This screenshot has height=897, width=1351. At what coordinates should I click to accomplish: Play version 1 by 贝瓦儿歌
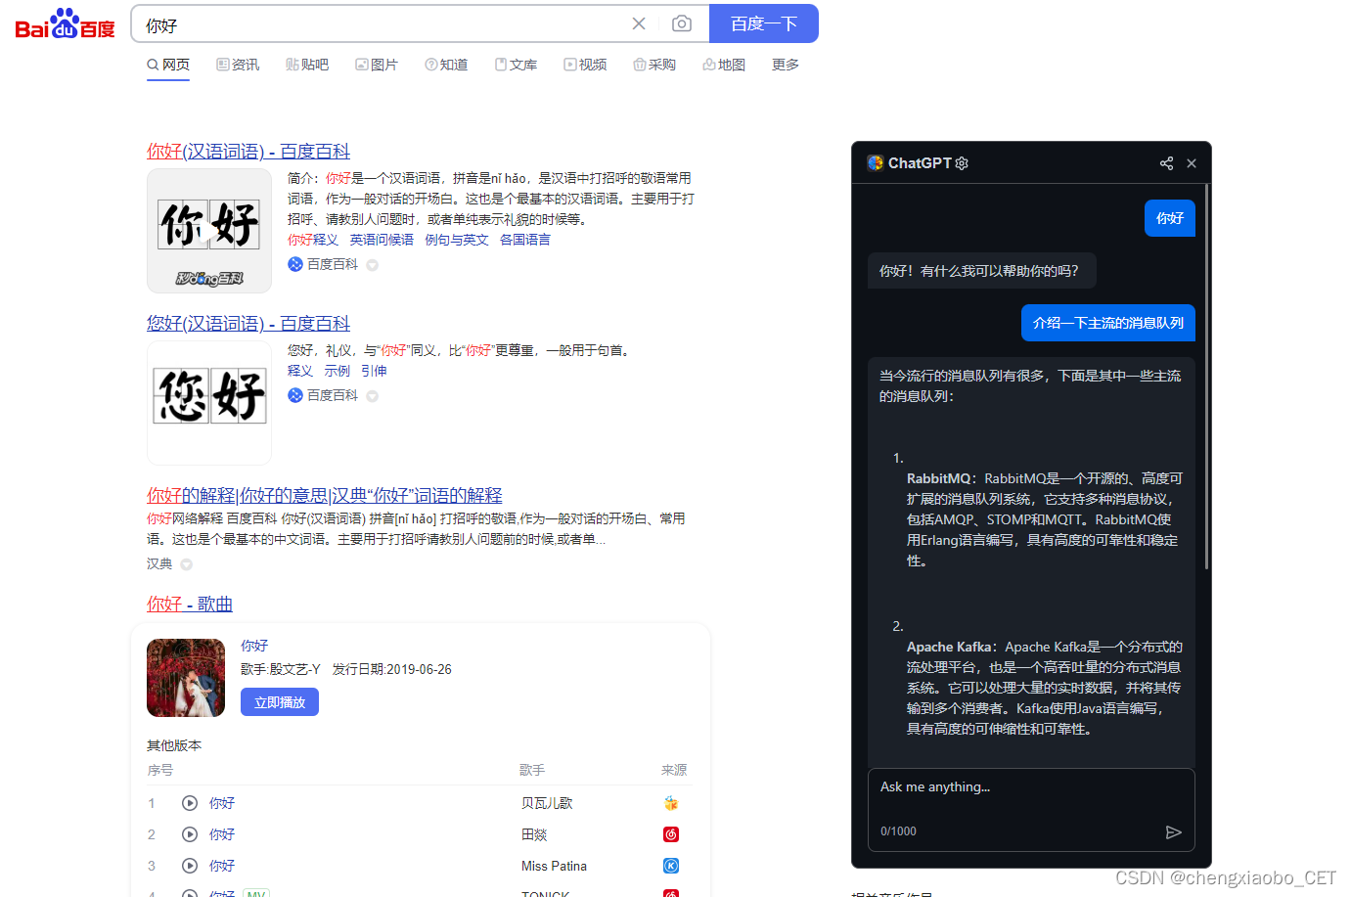[190, 803]
